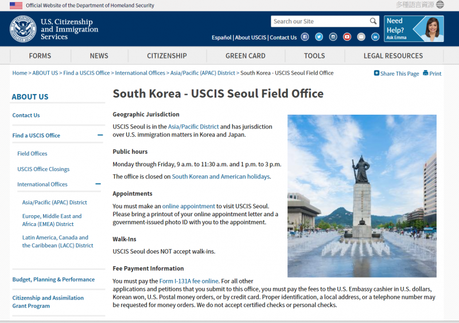Open Contact Us in the sidebar
Viewport: 459px width, 323px height.
pos(26,115)
